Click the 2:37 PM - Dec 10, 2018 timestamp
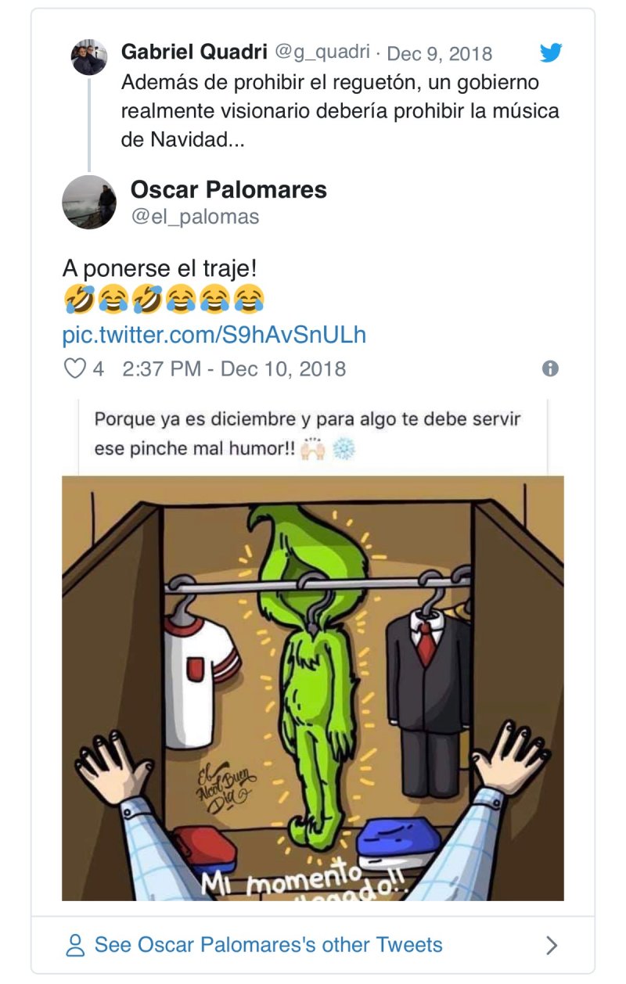 click(234, 368)
